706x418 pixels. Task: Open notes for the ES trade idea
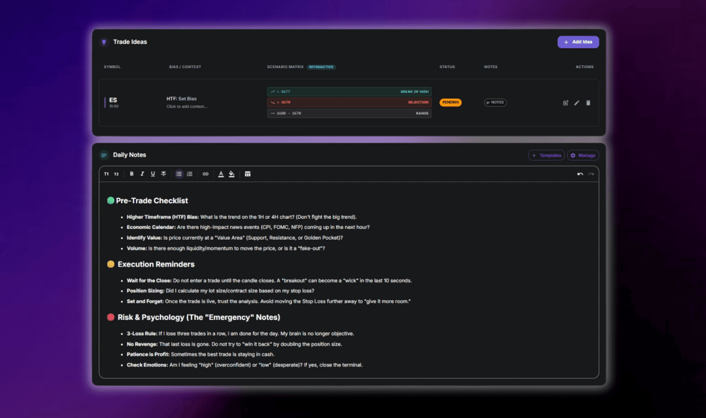click(x=495, y=102)
